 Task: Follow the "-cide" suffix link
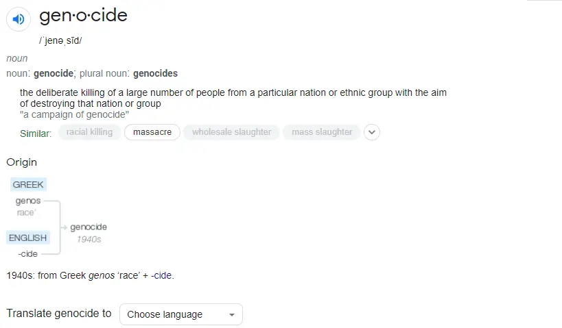click(x=162, y=276)
